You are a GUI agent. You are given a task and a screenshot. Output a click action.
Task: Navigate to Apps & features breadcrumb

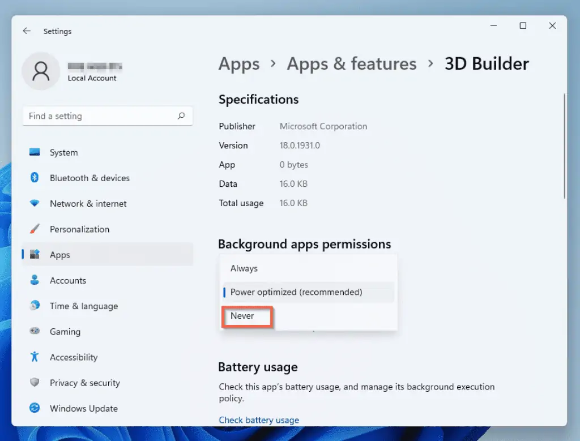(x=351, y=64)
